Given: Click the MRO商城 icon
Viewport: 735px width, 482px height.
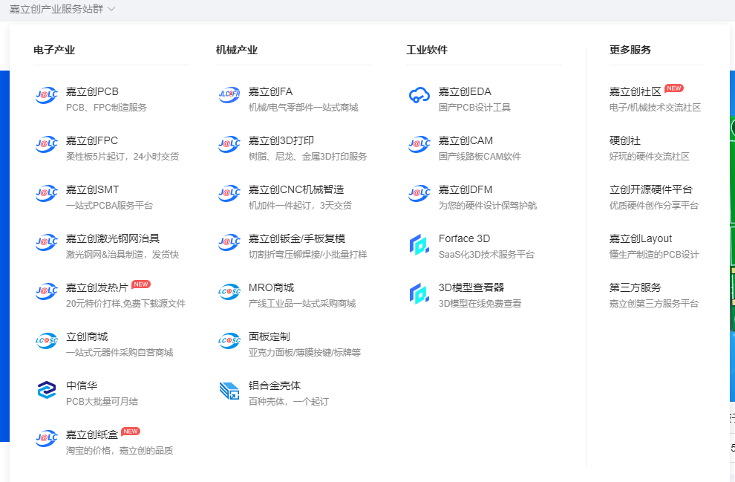Looking at the screenshot, I should click(229, 291).
